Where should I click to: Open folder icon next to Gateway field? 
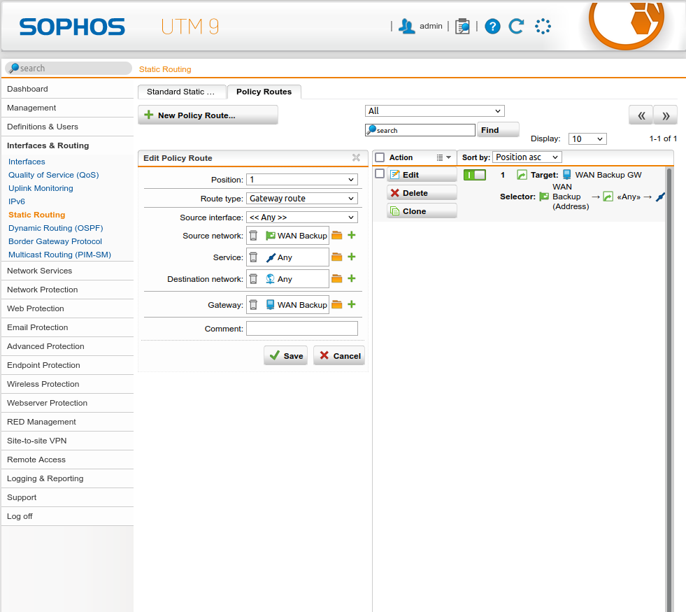pos(337,304)
